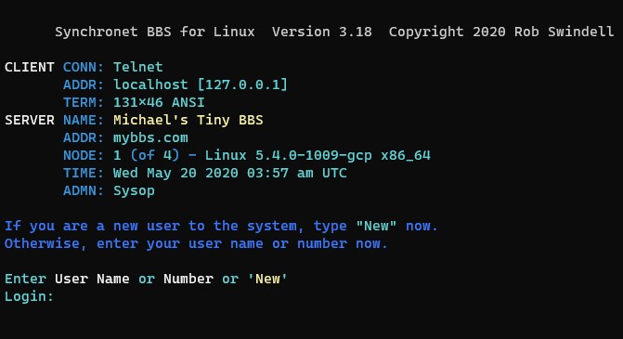Click the Copyright 2020 Rob Swindell text
Image resolution: width=623 pixels, height=339 pixels.
pos(501,32)
